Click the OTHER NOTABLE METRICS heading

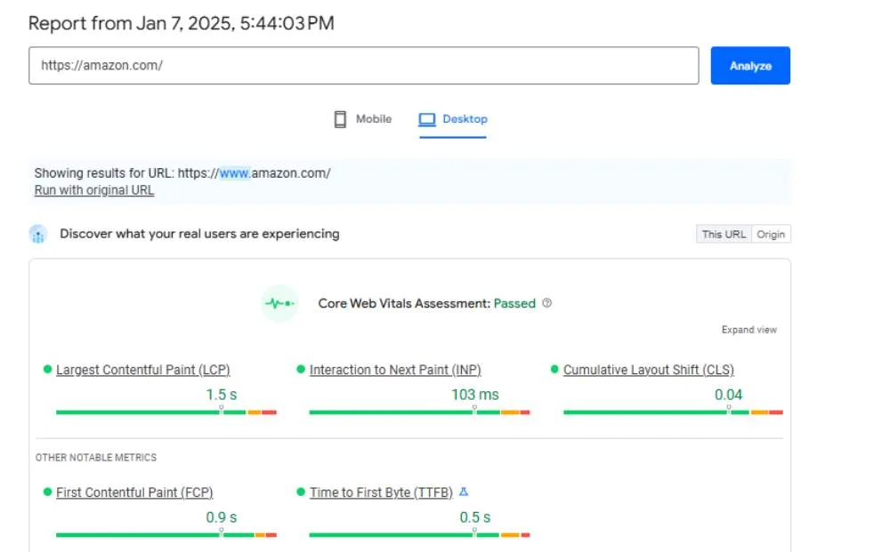[96, 458]
